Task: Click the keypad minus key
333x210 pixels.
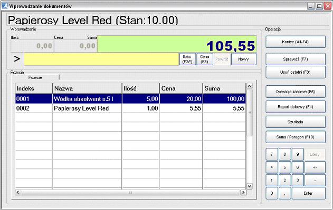Action: 315,181
